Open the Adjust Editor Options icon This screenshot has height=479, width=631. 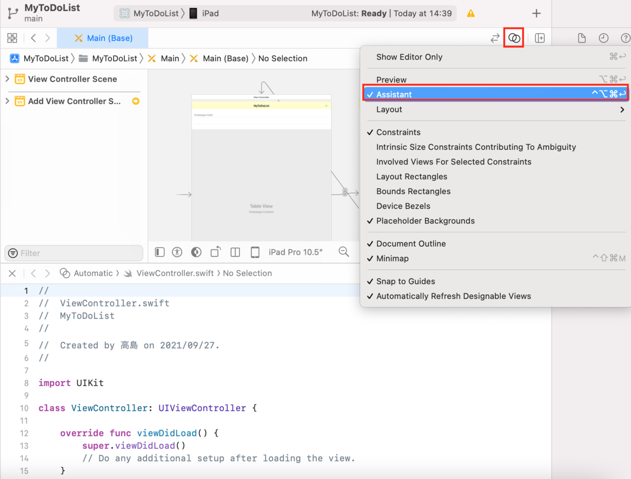pos(514,38)
